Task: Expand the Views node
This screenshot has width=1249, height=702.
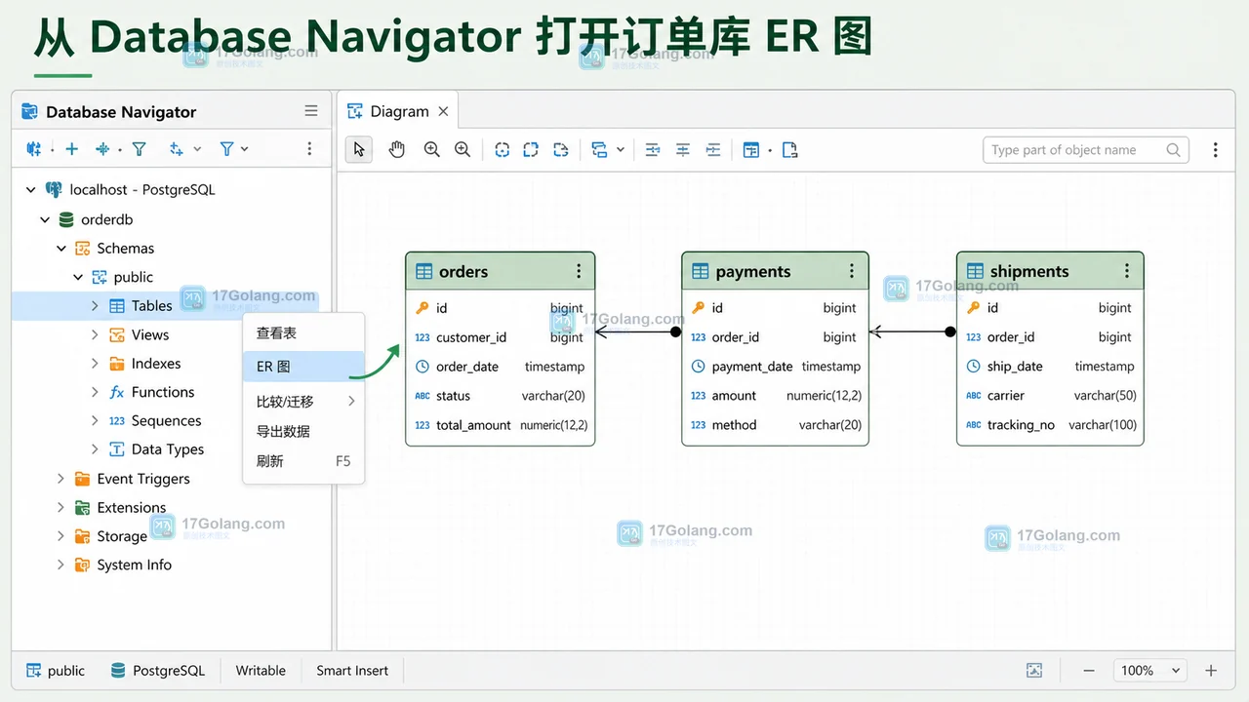Action: (95, 335)
